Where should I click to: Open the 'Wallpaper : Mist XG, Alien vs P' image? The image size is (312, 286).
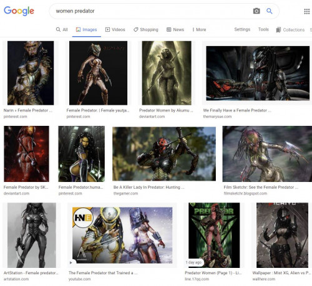[282, 236]
